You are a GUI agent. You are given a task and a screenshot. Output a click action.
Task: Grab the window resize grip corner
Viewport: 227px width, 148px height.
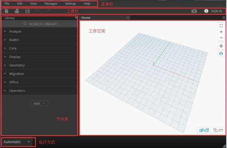click(224, 146)
